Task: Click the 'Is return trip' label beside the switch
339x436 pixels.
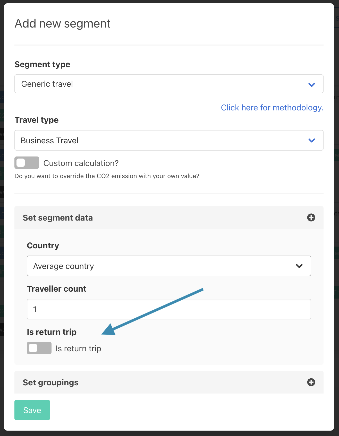Action: coord(78,348)
